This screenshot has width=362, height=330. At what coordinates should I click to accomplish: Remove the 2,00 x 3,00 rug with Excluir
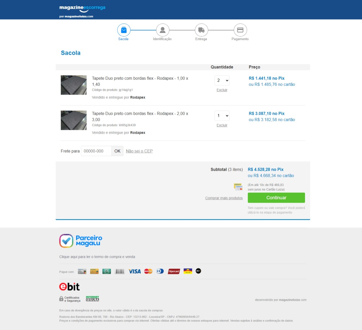pos(222,125)
